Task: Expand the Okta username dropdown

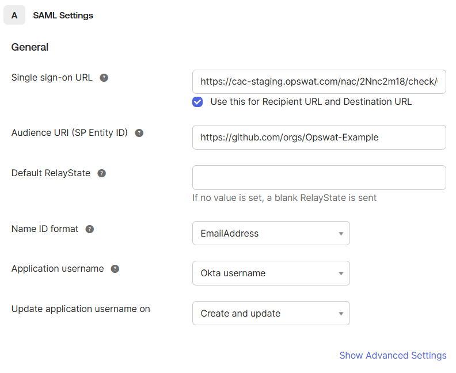Action: click(271, 273)
